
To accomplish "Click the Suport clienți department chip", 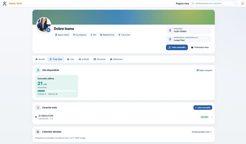I will [x=62, y=35].
